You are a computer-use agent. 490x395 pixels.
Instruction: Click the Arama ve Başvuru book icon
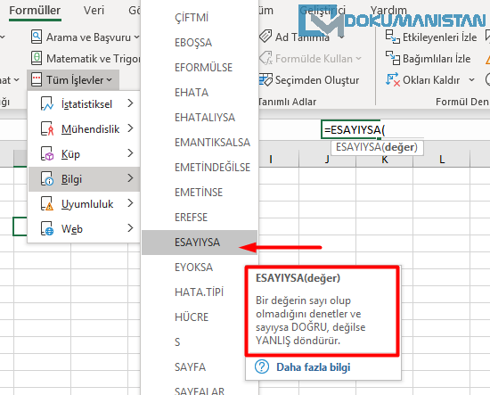[37, 37]
